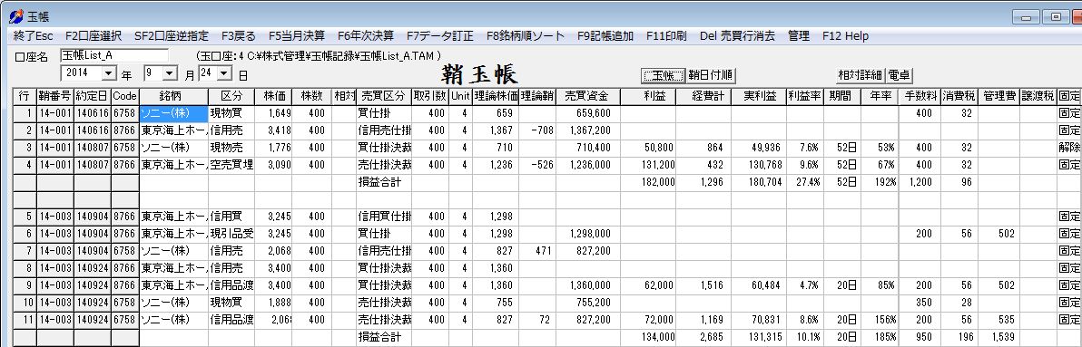This screenshot has height=347, width=1082.
Task: Open F6年次決算 annual settlement menu
Action: click(366, 36)
